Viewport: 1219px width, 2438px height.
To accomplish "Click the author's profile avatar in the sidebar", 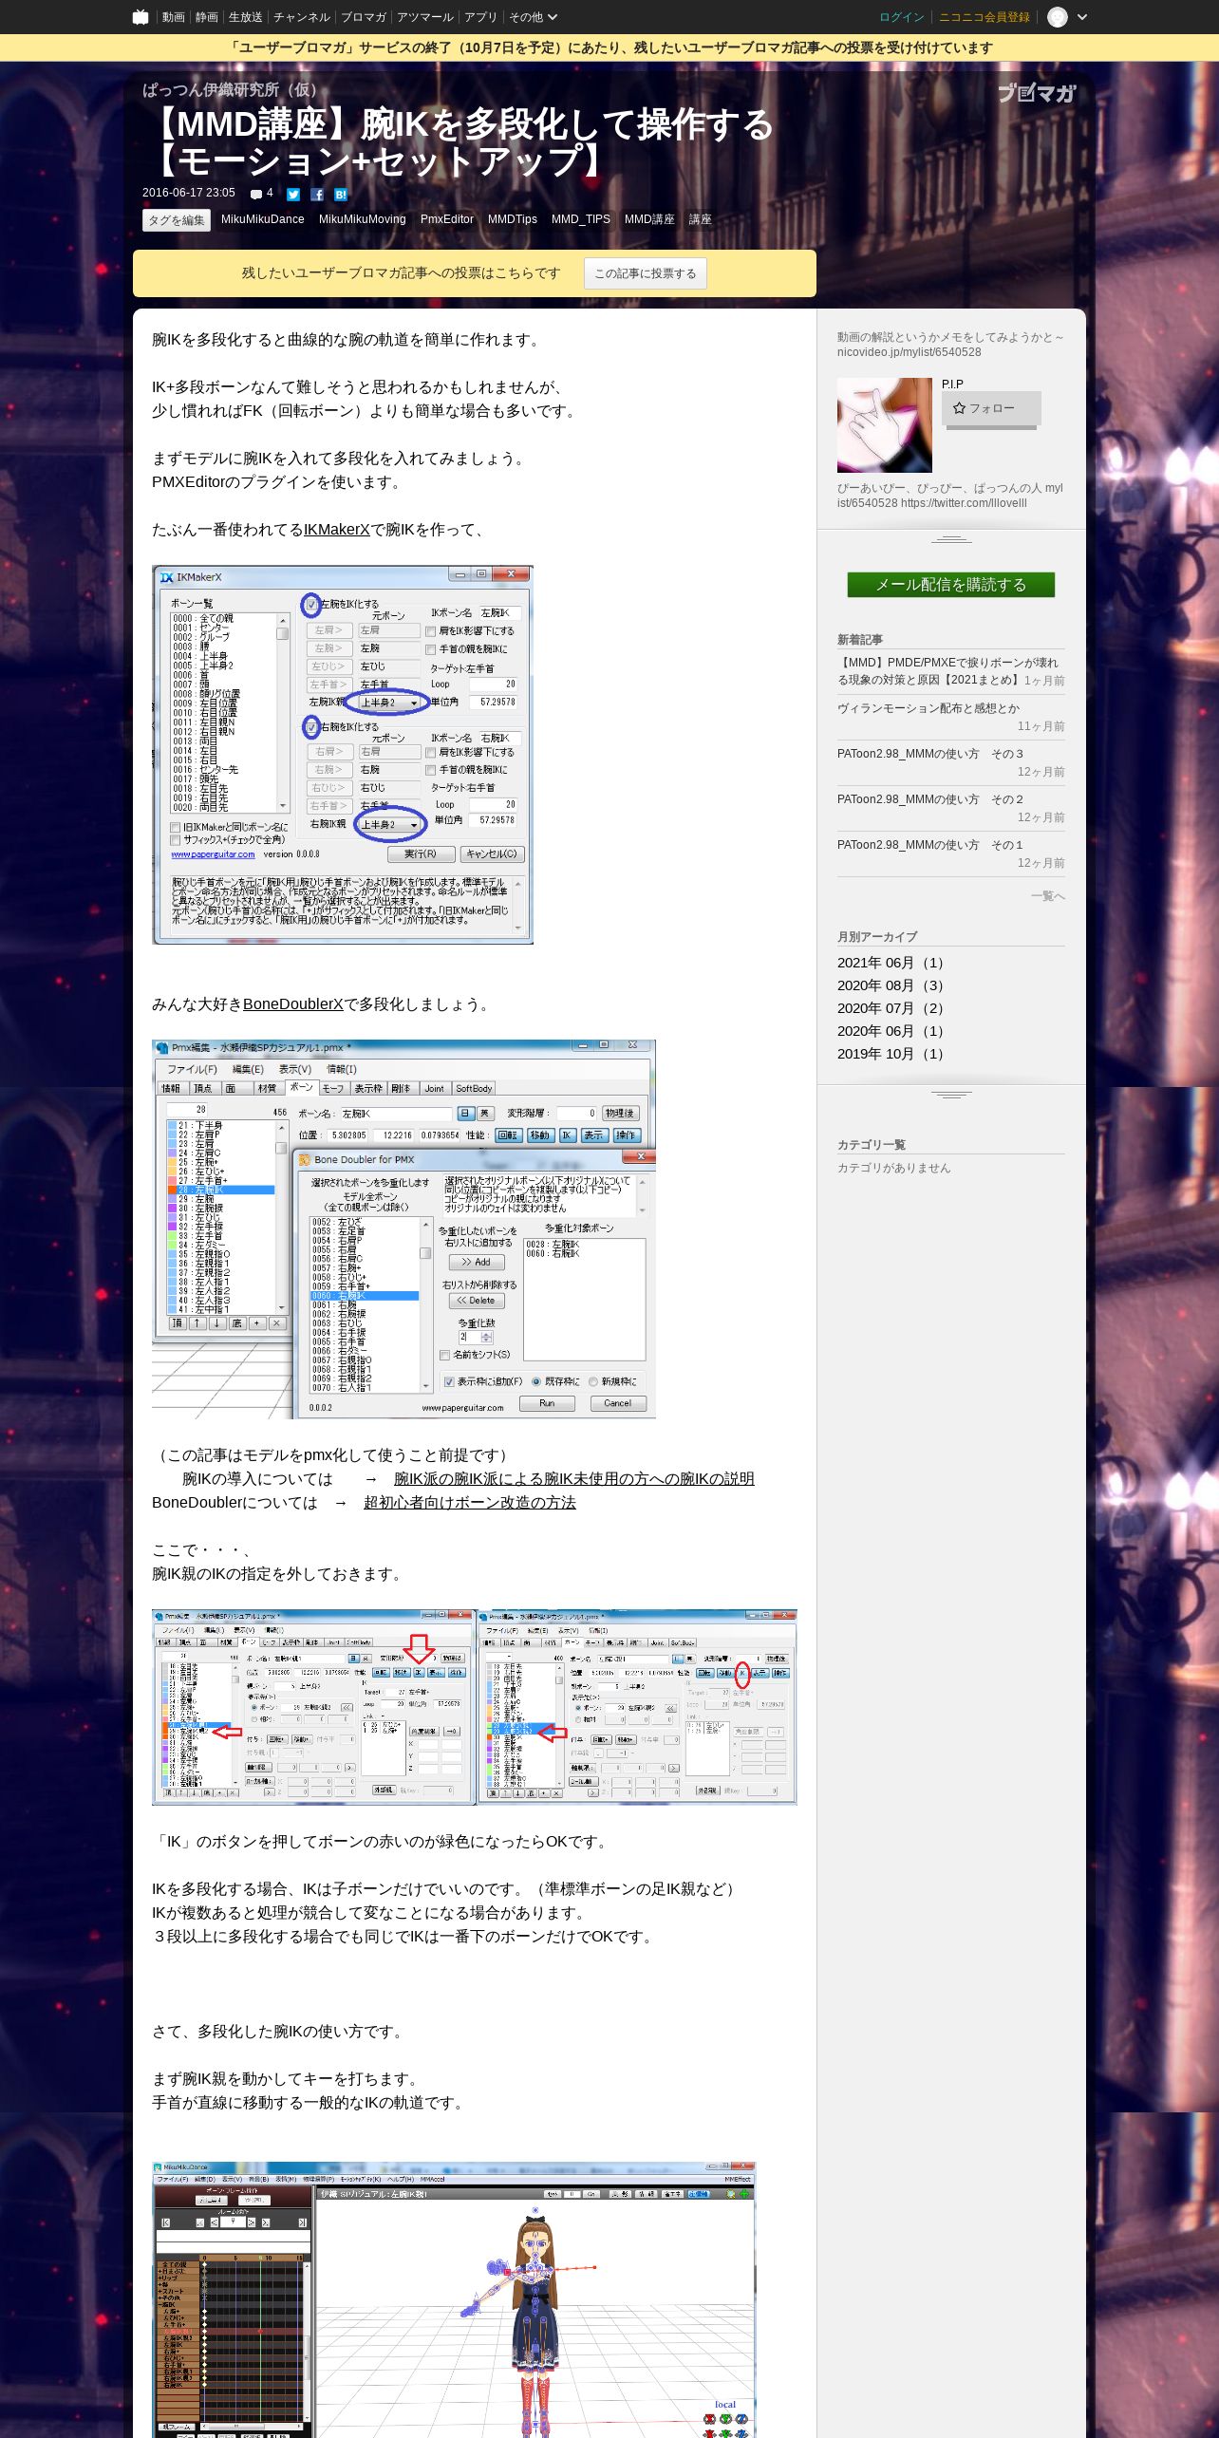I will (x=885, y=425).
